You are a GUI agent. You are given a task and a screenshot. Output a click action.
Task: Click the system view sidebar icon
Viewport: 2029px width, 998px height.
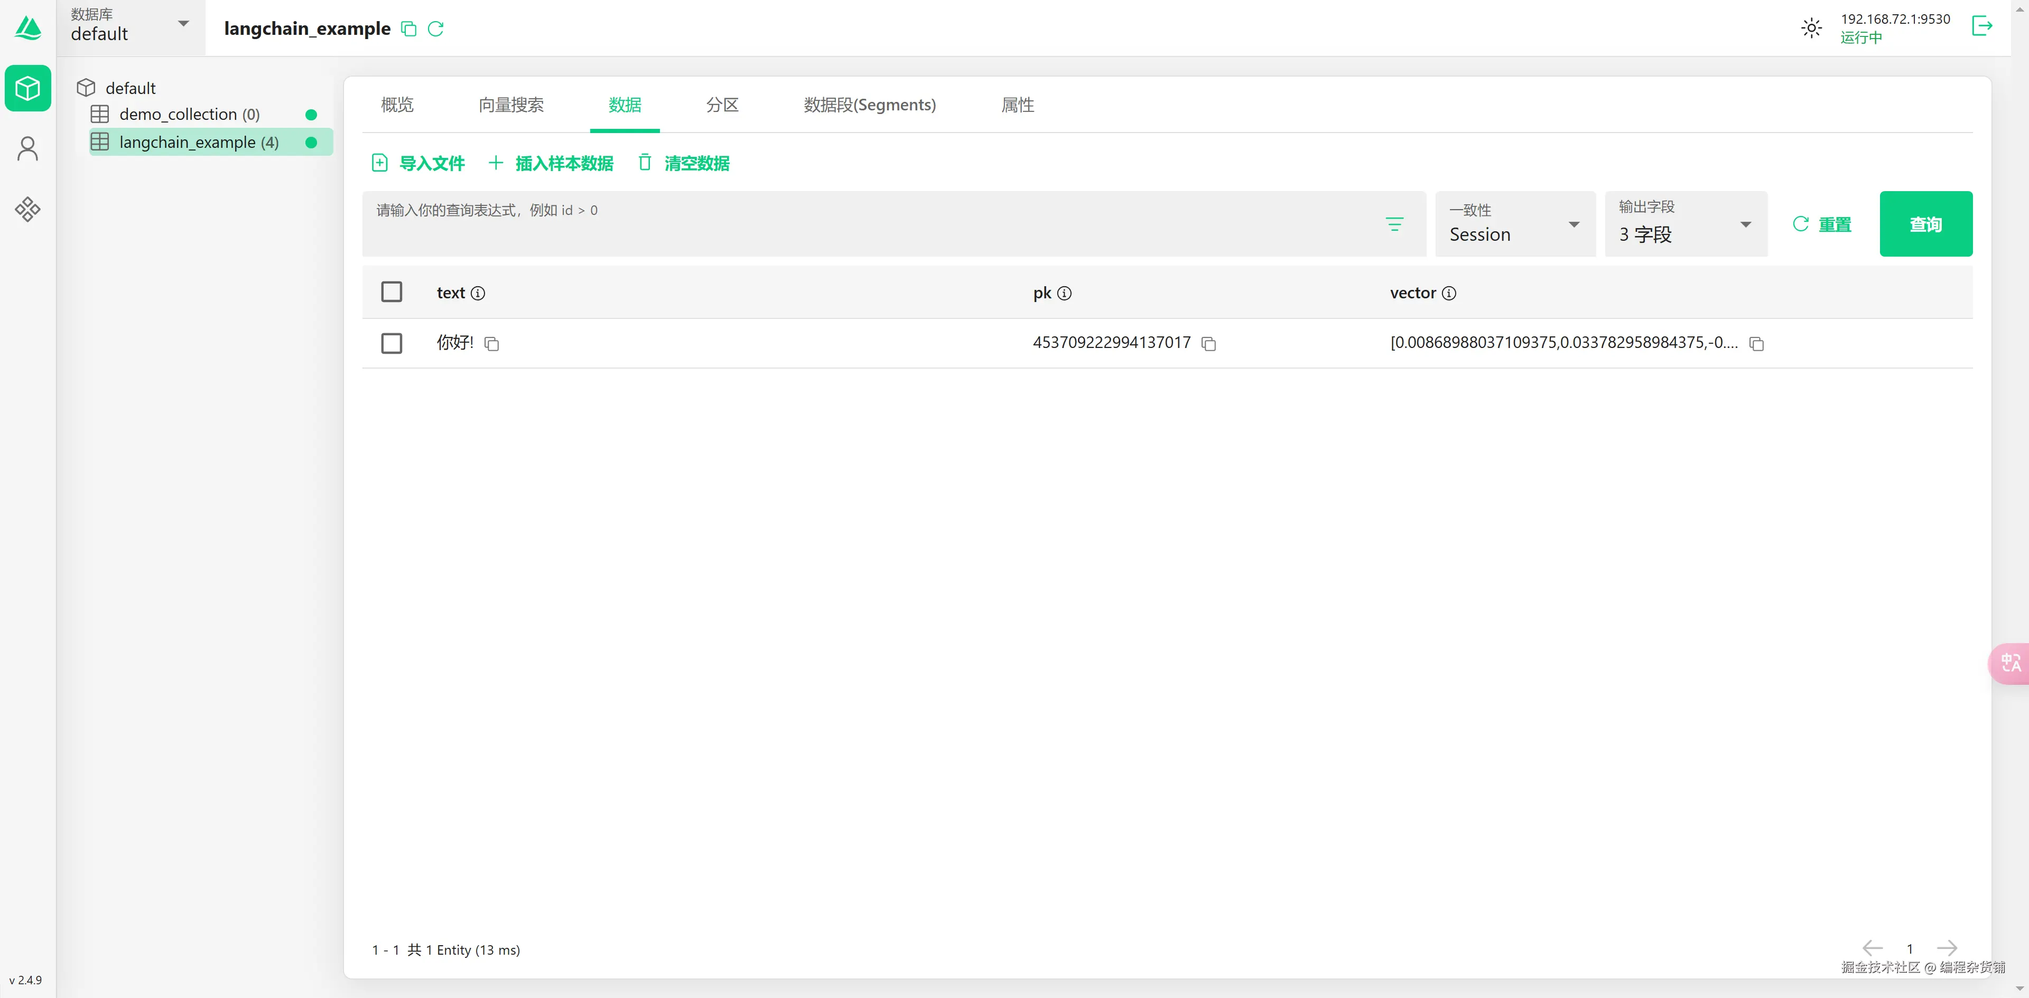click(x=27, y=209)
